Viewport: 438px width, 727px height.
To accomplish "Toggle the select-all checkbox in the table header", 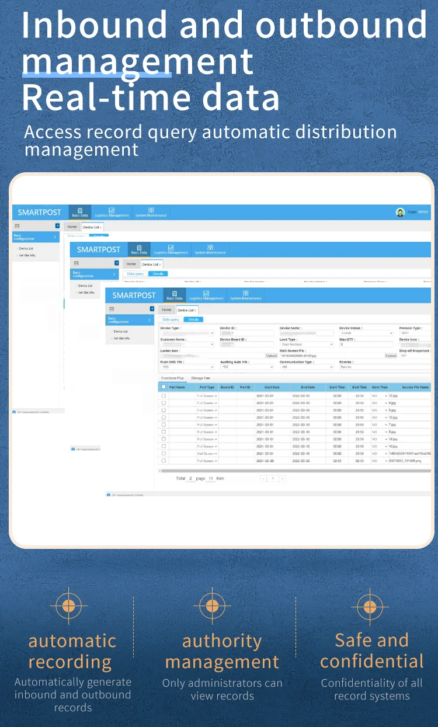I will [x=164, y=387].
